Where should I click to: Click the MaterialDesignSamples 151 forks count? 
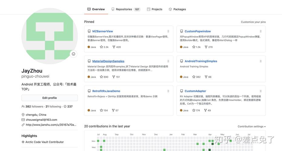tap(116, 77)
